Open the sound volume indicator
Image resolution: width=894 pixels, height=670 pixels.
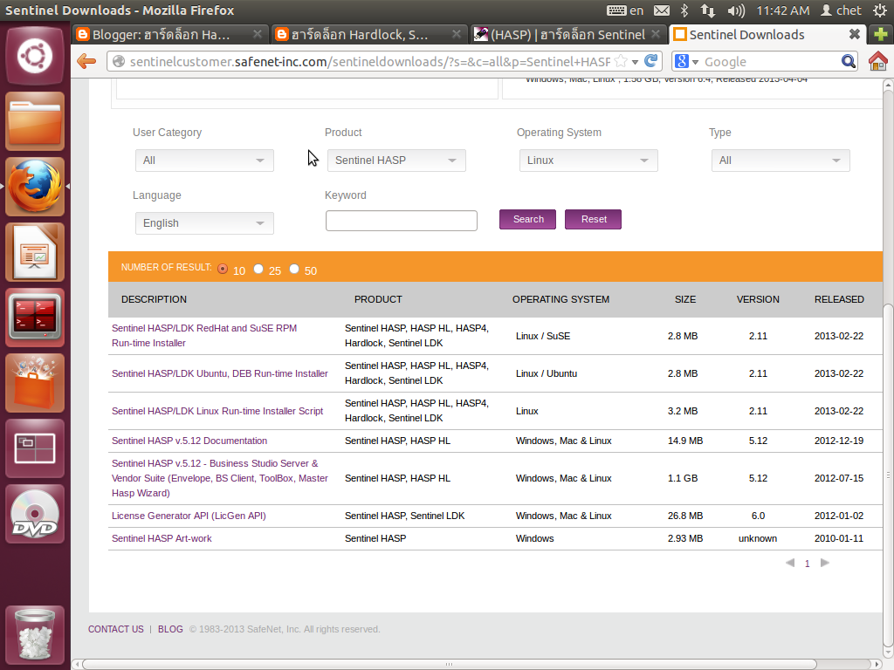click(x=735, y=10)
